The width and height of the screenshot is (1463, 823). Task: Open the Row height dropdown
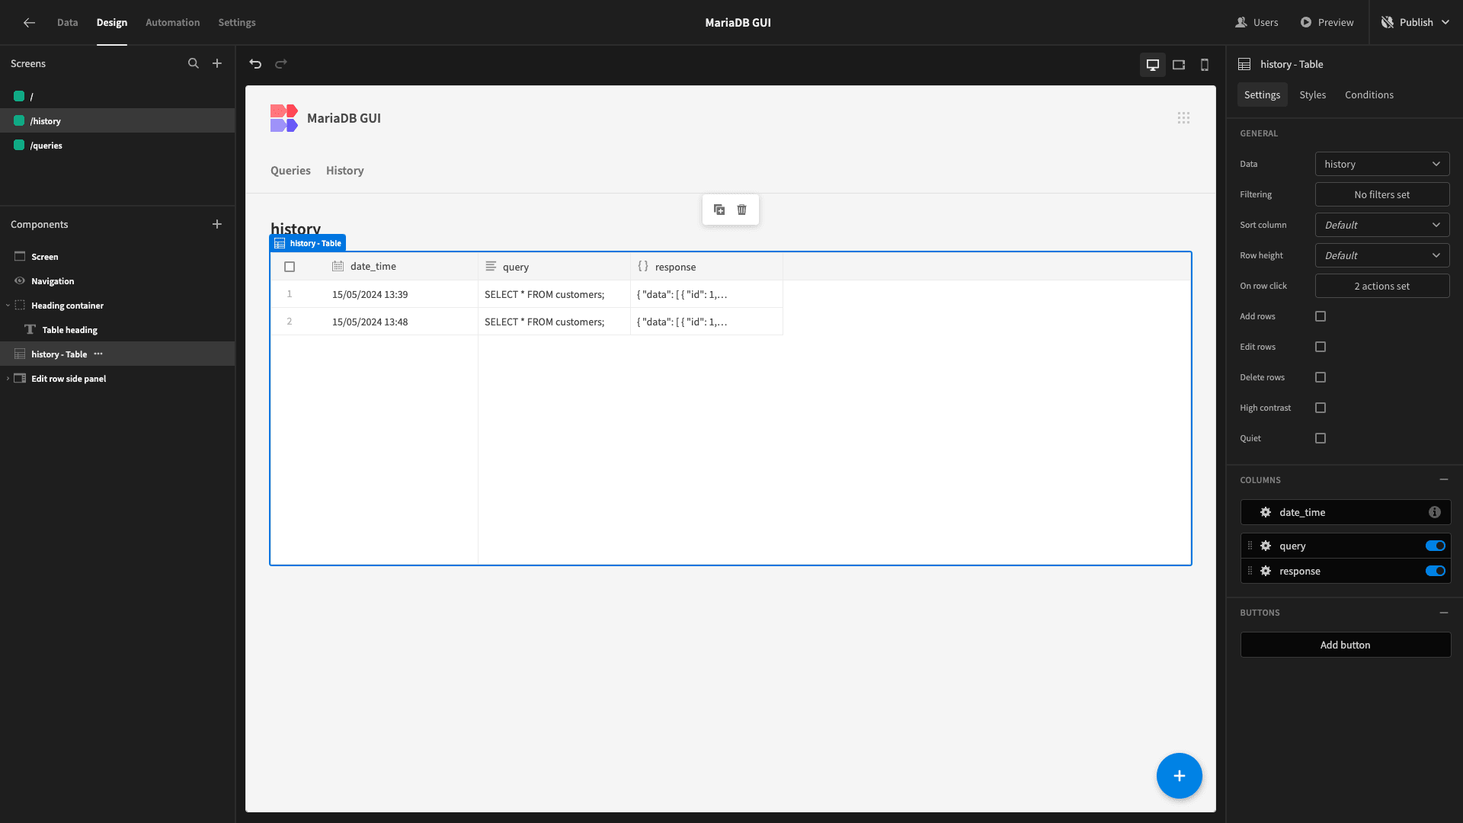(x=1382, y=255)
